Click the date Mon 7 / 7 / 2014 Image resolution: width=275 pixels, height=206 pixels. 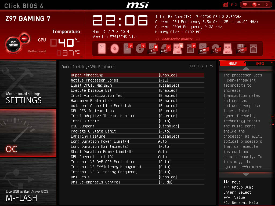(x=111, y=32)
